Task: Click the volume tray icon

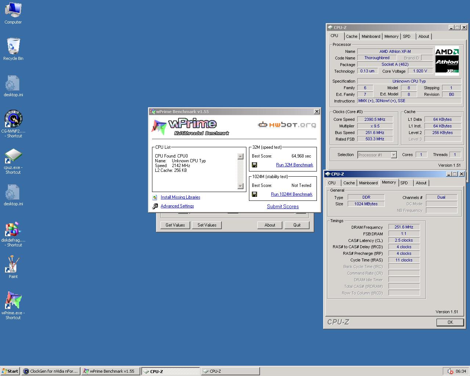Action: coord(450,371)
